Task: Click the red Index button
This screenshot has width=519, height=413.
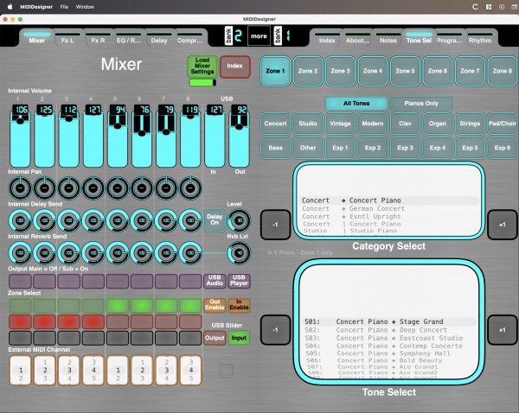Action: coord(234,67)
